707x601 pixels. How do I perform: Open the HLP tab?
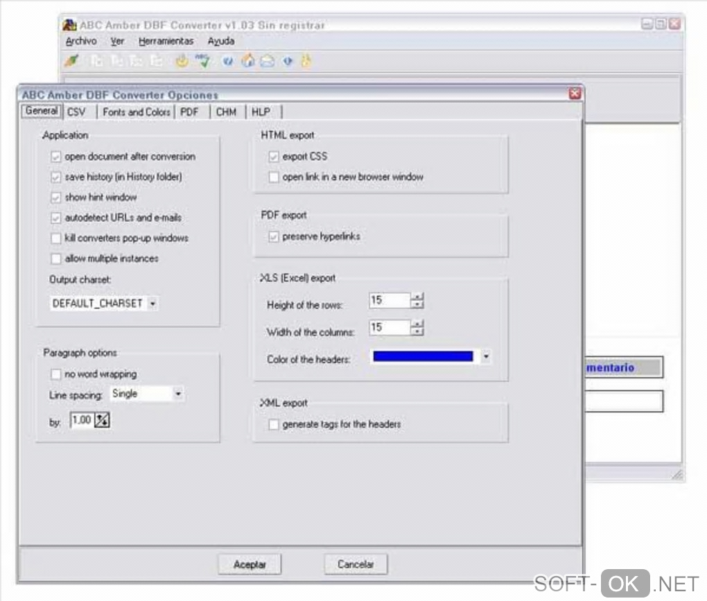[x=261, y=112]
